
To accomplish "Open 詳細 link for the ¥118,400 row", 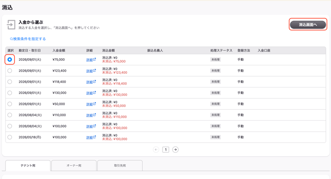I will click(91, 82).
